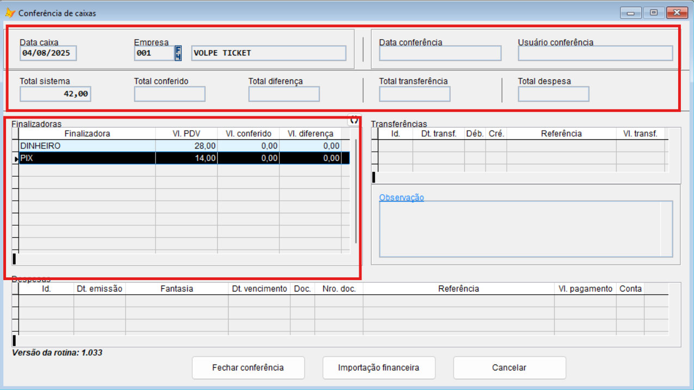
Task: Click the refresh icon above Finalizadoras grid
Action: (354, 120)
